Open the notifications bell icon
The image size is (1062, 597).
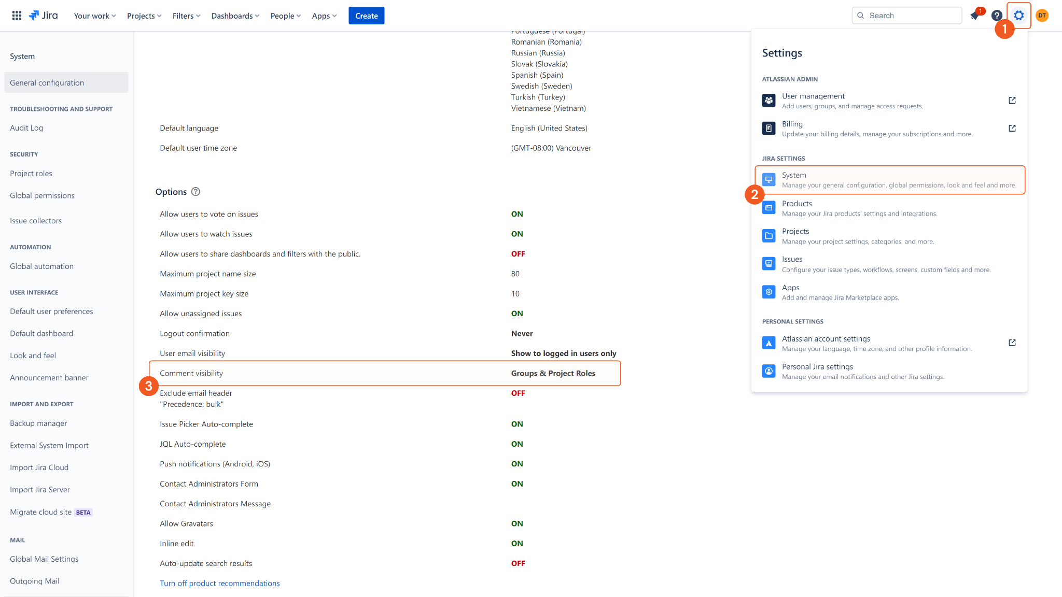coord(975,16)
